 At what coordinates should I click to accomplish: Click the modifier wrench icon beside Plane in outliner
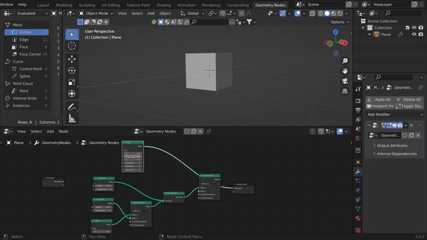tap(400, 35)
